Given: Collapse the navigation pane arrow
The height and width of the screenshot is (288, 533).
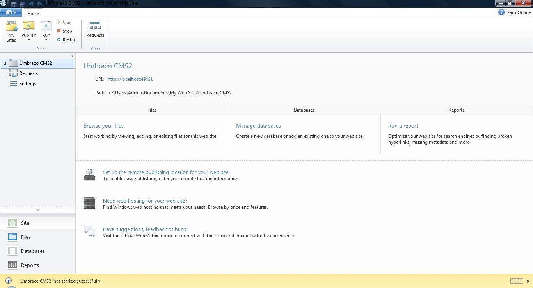Looking at the screenshot, I should click(72, 56).
